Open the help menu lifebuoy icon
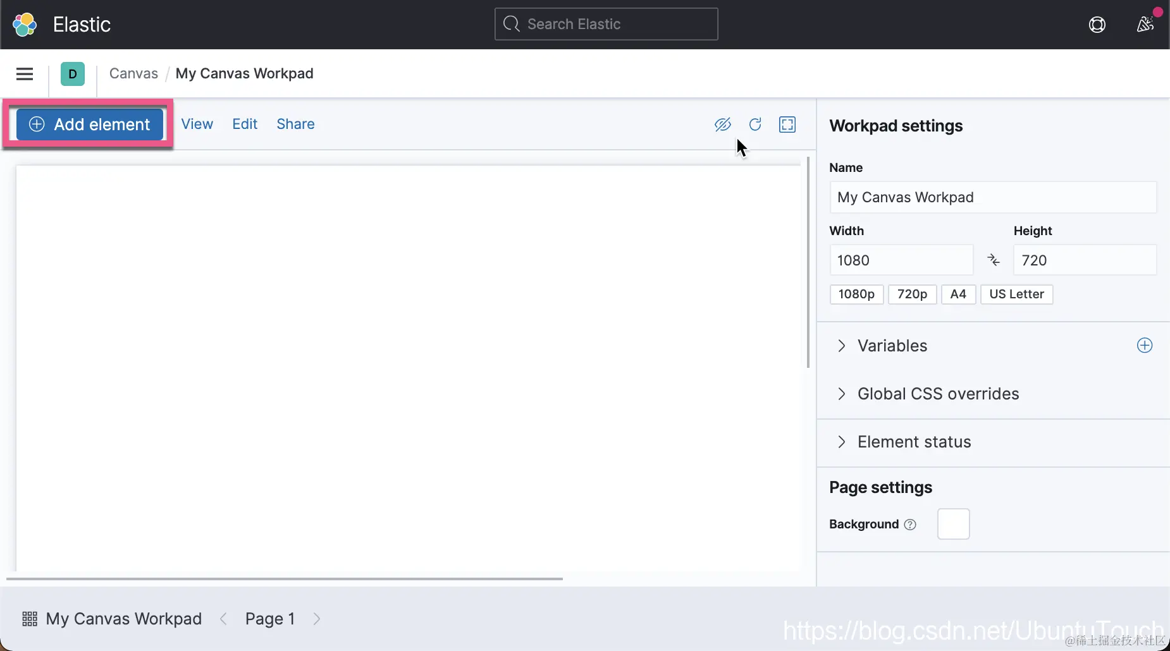1170x651 pixels. tap(1097, 25)
